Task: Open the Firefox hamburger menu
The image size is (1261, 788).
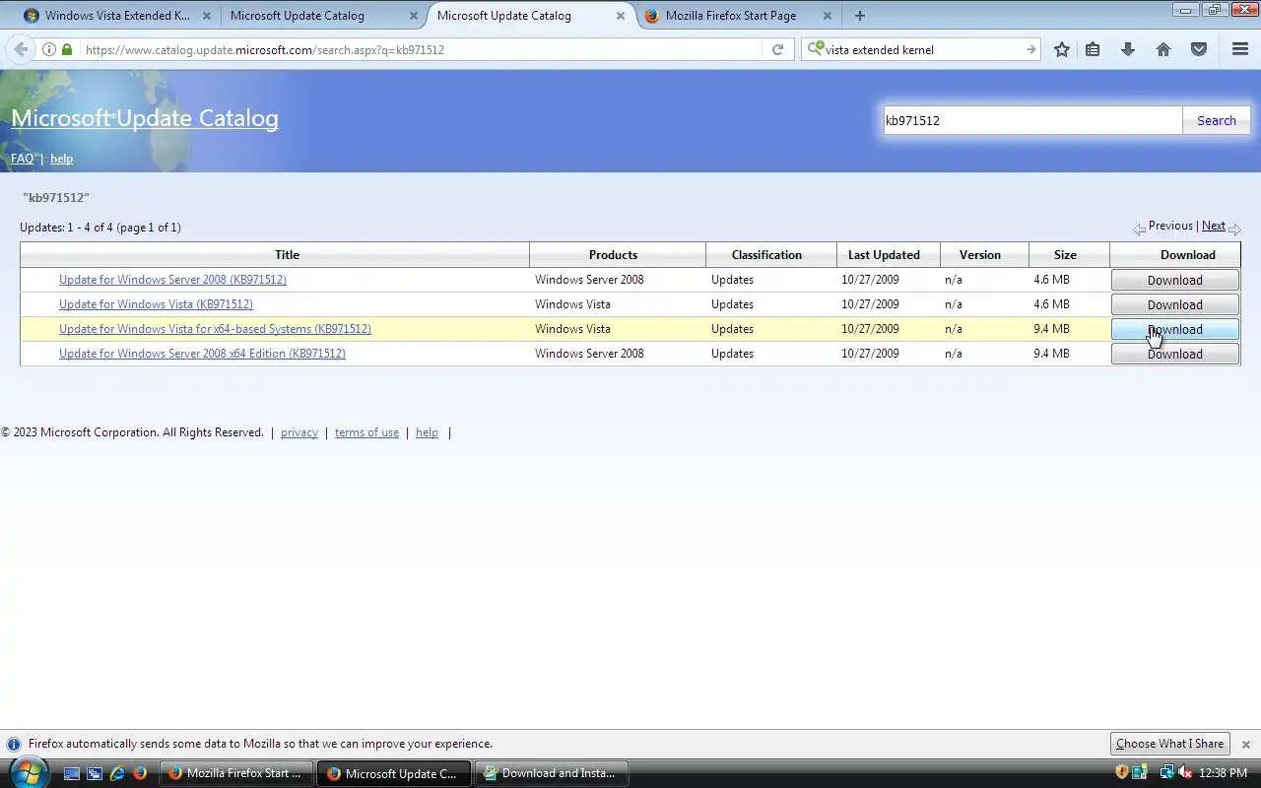Action: [1240, 49]
